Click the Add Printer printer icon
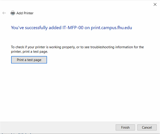This screenshot has width=160, height=134. (13, 13)
